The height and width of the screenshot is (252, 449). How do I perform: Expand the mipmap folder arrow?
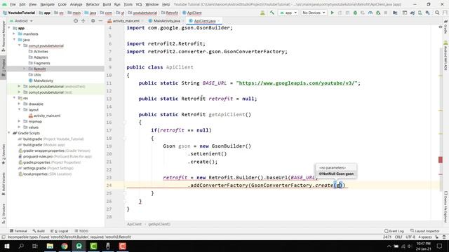coord(19,121)
